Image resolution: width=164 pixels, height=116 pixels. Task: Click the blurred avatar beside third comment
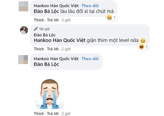coord(23,60)
